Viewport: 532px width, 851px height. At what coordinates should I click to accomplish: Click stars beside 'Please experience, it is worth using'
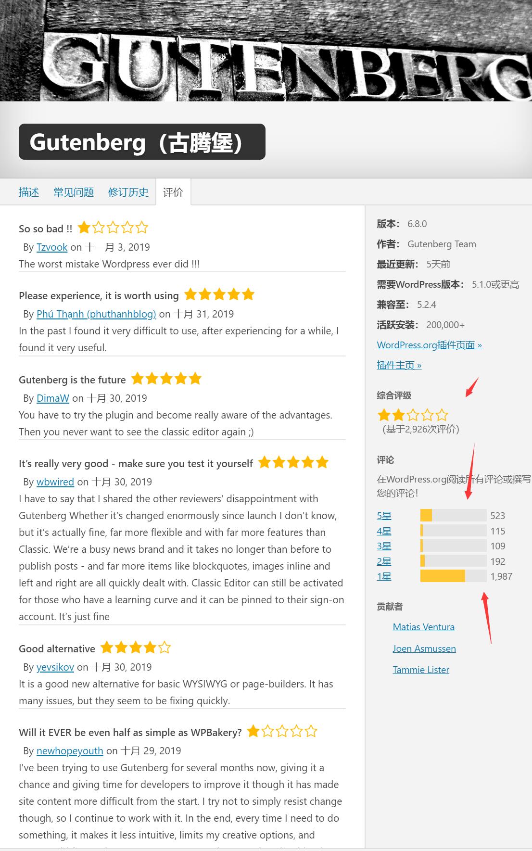[219, 294]
